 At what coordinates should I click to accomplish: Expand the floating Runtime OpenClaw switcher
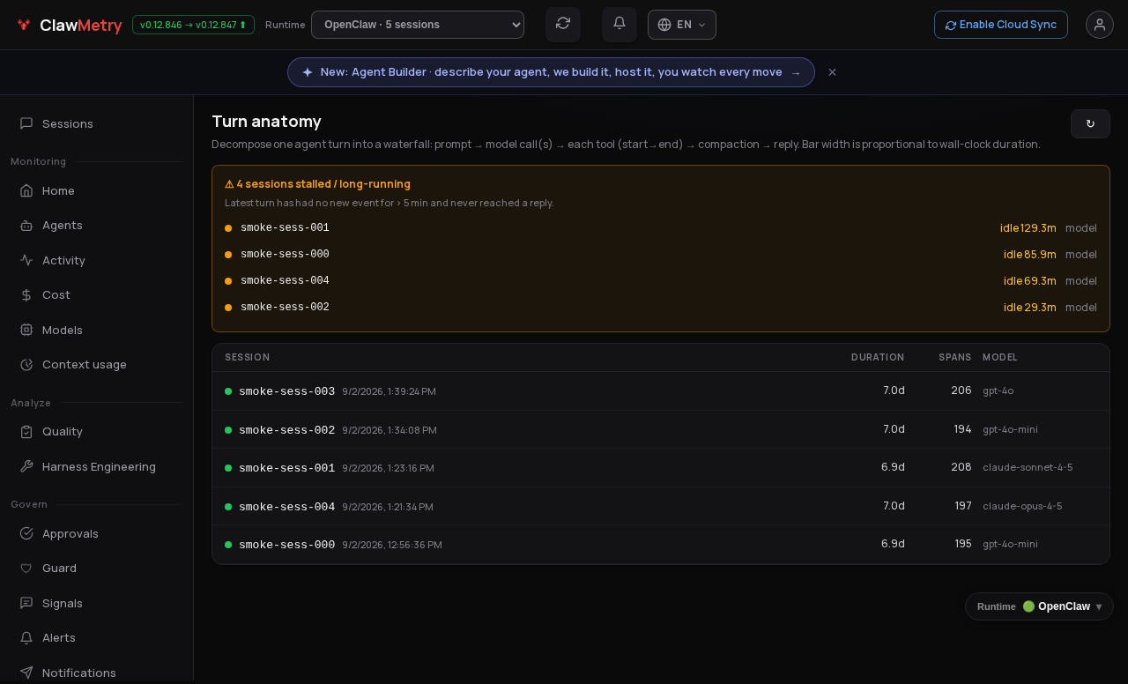[1039, 606]
